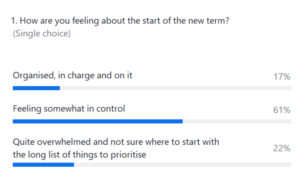Click the blue filled part of the 17% bar
The image size is (306, 185).
coord(36,88)
